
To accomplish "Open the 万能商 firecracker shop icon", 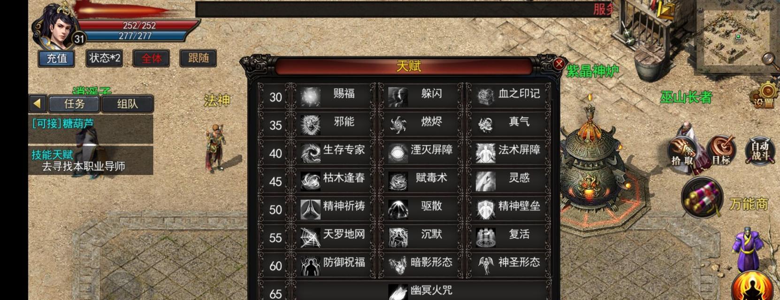I will 702,197.
